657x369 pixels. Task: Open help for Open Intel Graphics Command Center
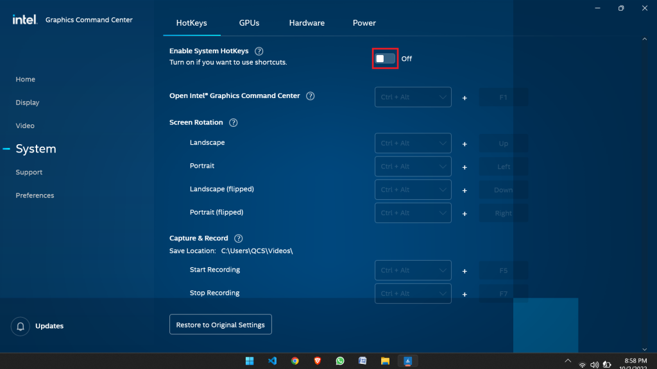click(x=310, y=96)
